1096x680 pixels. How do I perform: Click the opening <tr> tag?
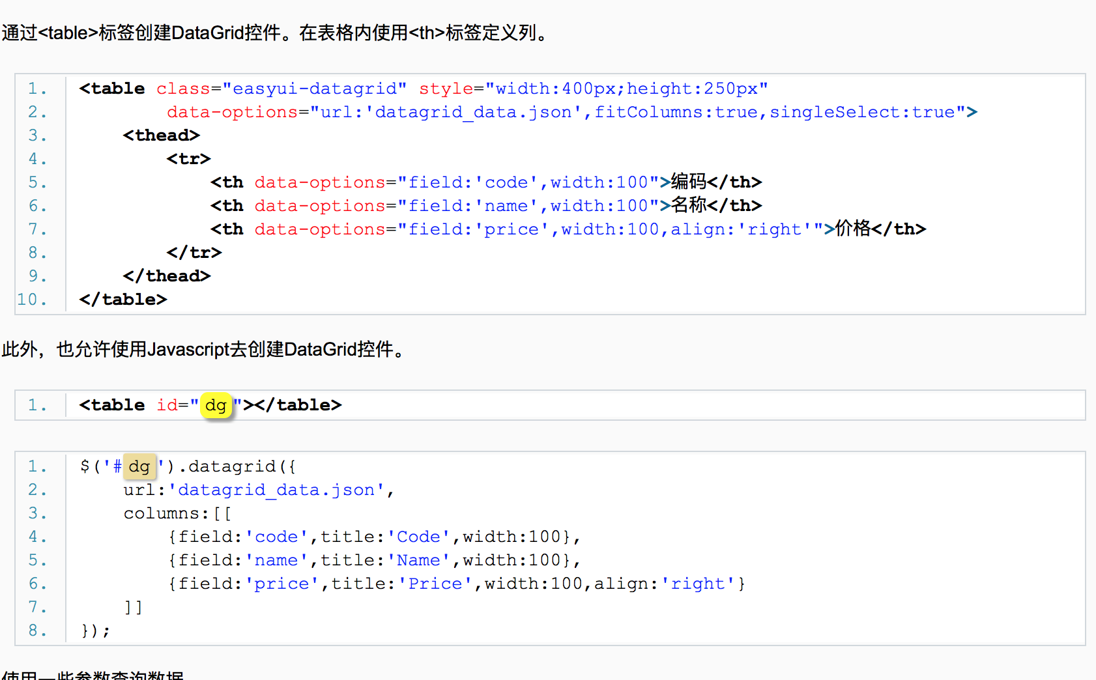tap(188, 159)
